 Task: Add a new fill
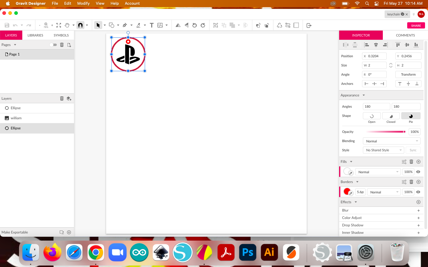pyautogui.click(x=418, y=162)
